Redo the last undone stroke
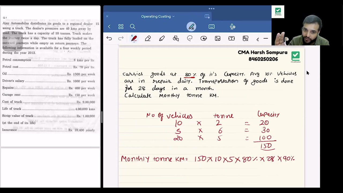The image size is (343, 193). click(x=121, y=38)
